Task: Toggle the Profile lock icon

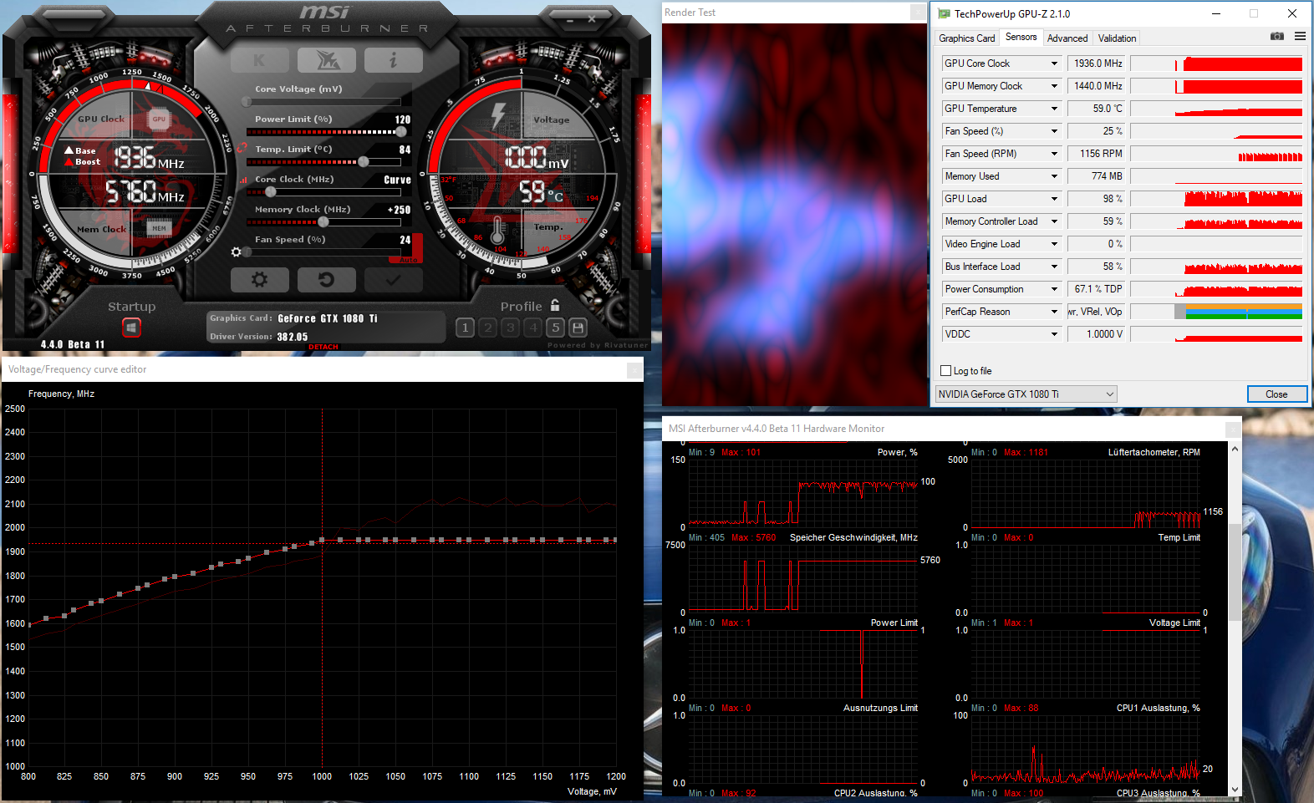Action: 555,306
